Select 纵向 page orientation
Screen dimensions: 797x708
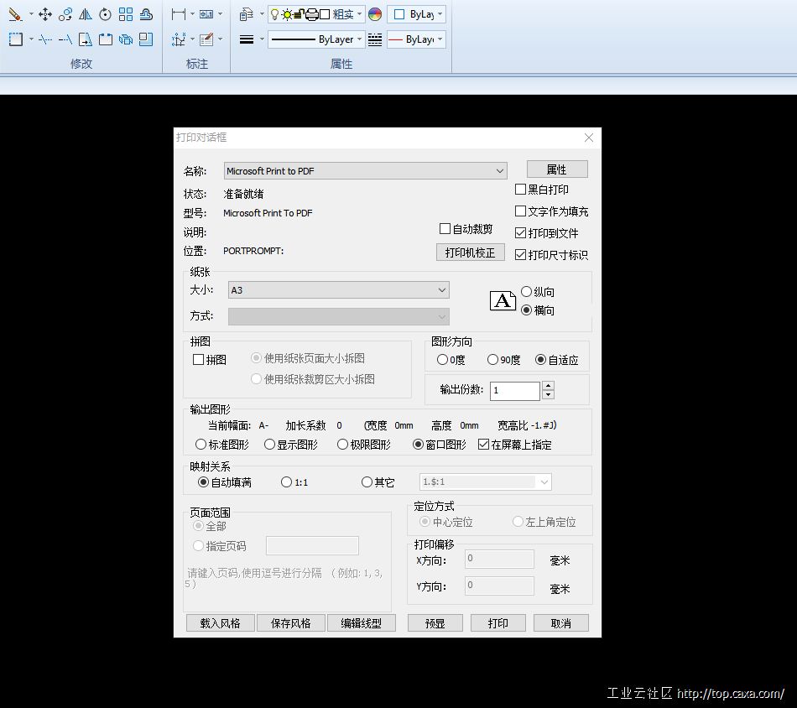(x=527, y=292)
